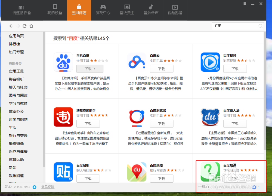
Task: Open 百度视频 app icon
Action: tap(210, 62)
